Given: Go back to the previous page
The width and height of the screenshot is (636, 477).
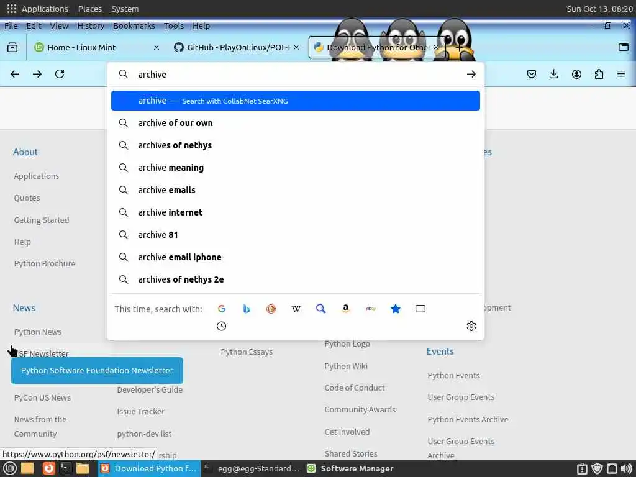Looking at the screenshot, I should coord(15,75).
